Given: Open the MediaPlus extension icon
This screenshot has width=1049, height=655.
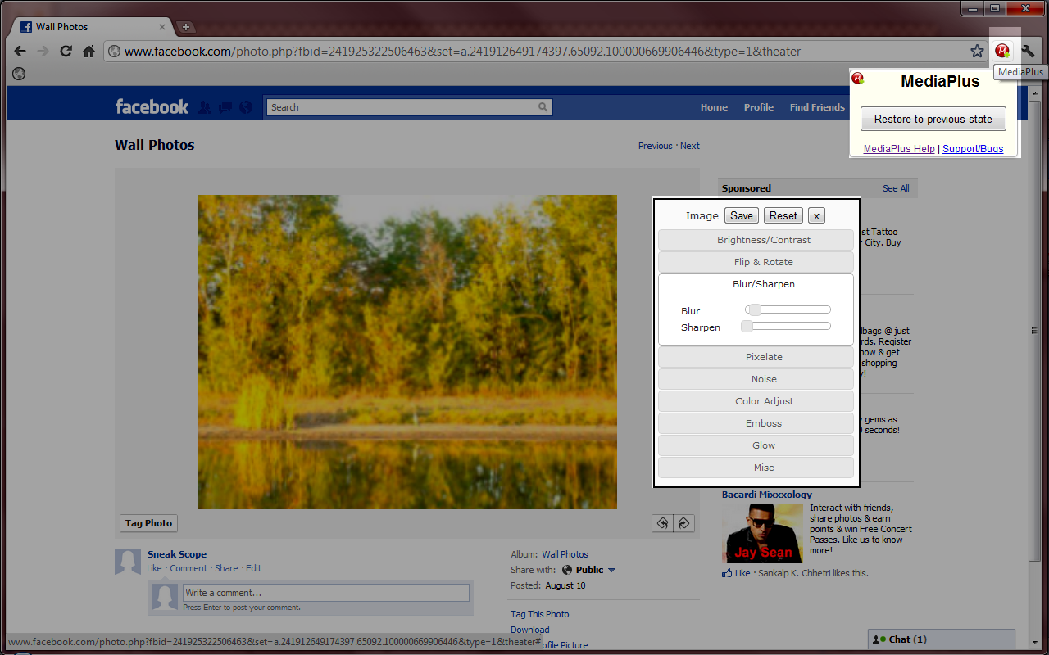Looking at the screenshot, I should coord(1002,51).
